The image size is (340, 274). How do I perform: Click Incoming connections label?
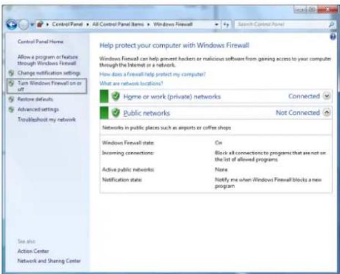pos(128,153)
